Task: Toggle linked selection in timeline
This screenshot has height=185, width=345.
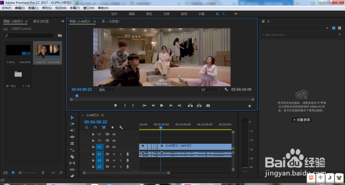Action: pyautogui.click(x=103, y=127)
